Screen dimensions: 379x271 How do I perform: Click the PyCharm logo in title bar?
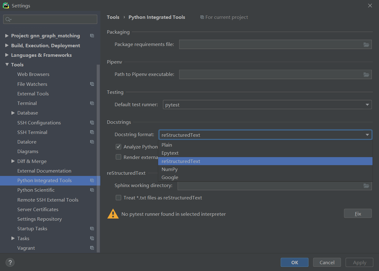click(x=6, y=6)
